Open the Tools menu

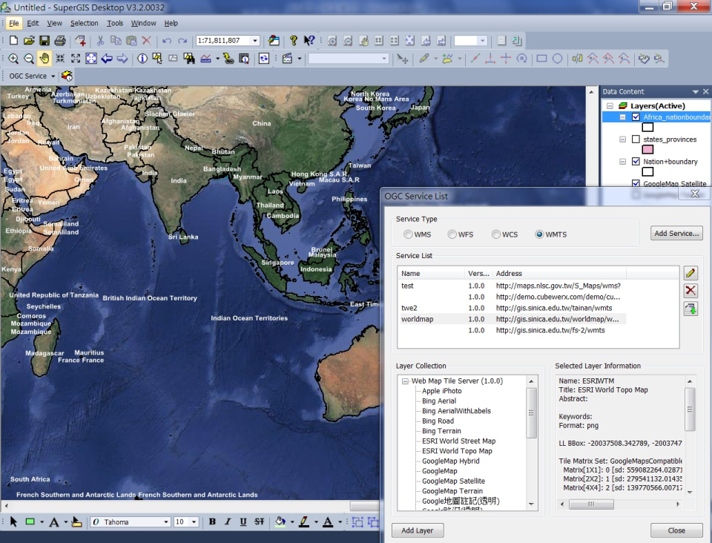tap(115, 22)
